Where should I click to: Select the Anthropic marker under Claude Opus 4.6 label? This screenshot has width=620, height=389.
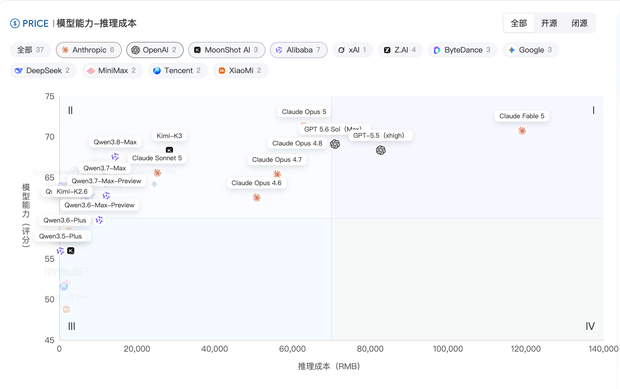pos(257,198)
